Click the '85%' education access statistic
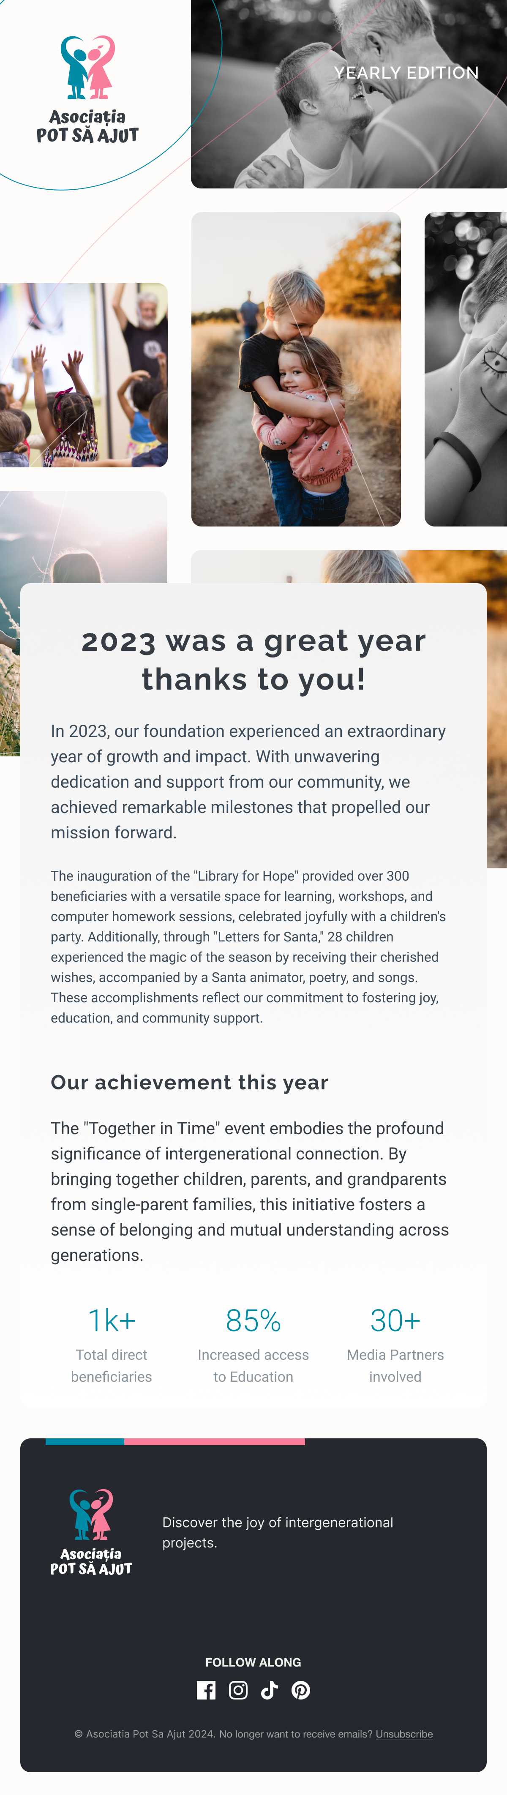507x1795 pixels. (253, 1320)
